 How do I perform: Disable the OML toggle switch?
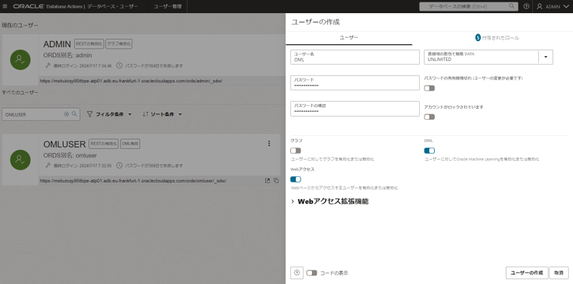pos(429,151)
